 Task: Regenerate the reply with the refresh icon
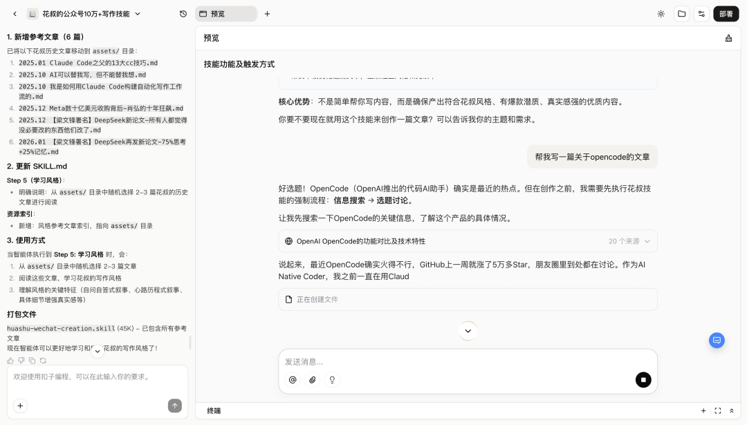coord(43,361)
